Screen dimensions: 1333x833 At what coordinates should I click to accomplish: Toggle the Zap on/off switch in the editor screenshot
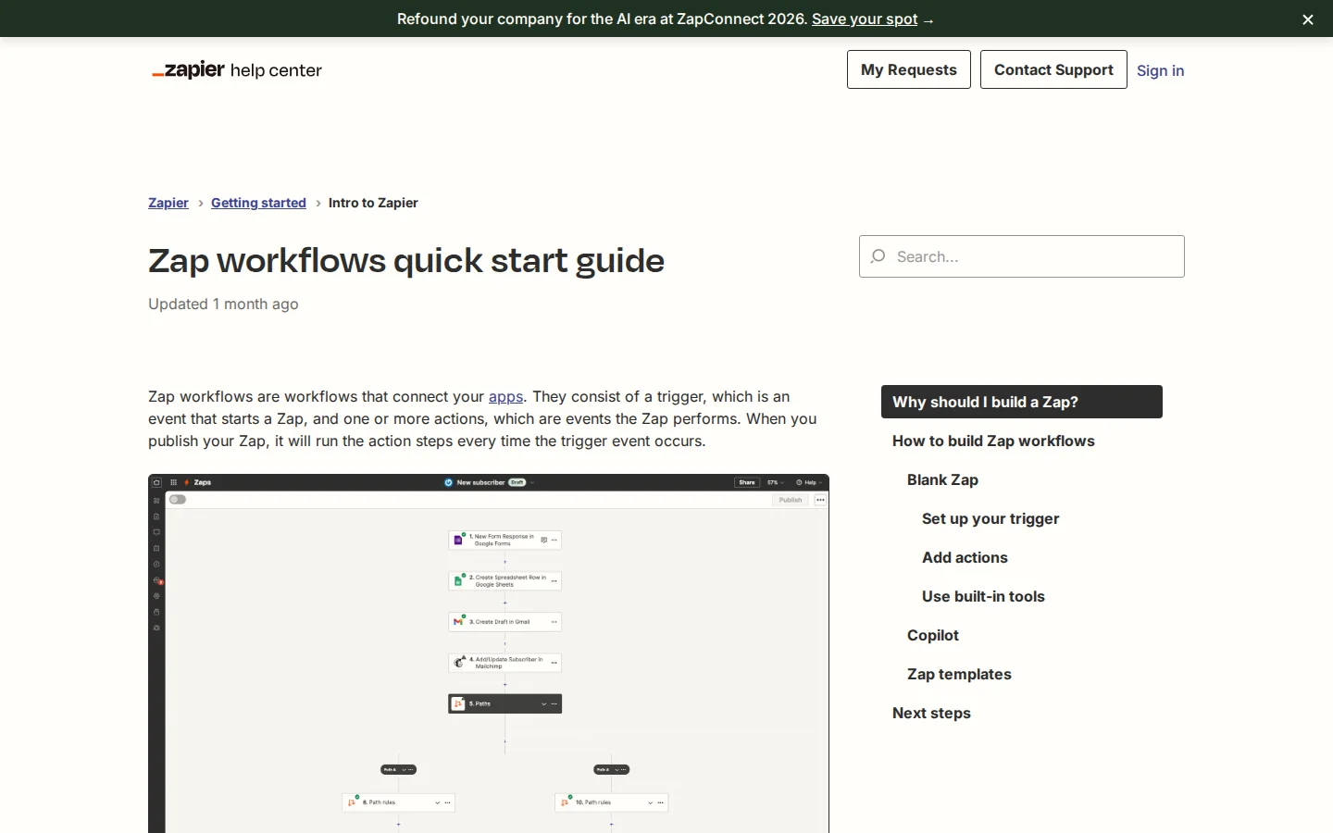pos(177,500)
